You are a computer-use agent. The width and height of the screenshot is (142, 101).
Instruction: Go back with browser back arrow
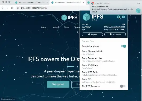pyautogui.click(x=3, y=8)
